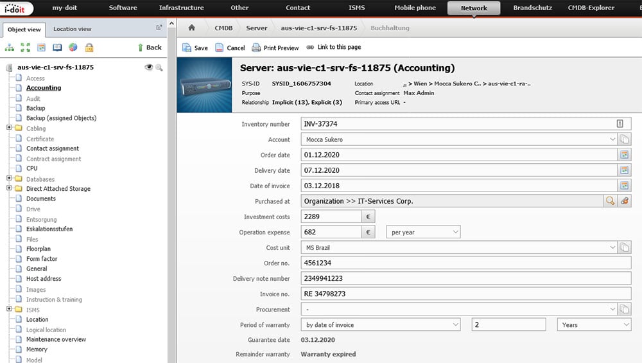
Task: Open the Cost unit dropdown showing MS Brazil
Action: click(458, 247)
